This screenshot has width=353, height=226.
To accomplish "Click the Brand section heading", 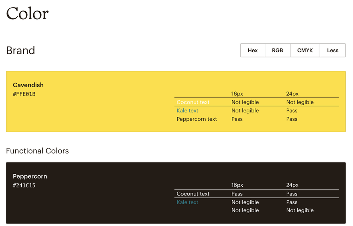I will click(20, 51).
